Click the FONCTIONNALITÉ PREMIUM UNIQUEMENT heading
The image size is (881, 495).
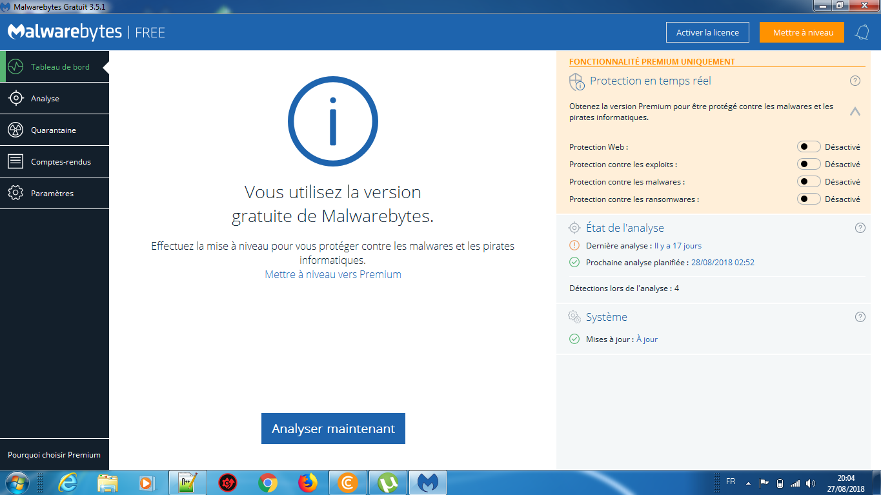click(652, 62)
